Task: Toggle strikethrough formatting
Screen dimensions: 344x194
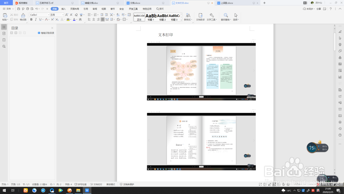Action: tap(46, 20)
